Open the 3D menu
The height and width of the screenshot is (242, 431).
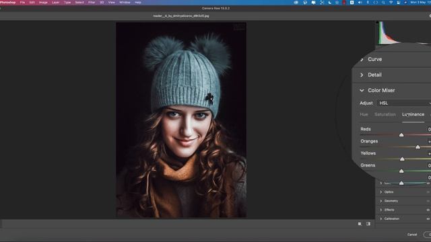tap(102, 3)
